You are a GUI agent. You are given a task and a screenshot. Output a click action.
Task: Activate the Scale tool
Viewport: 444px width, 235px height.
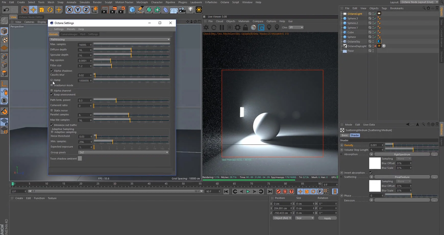coord(42,10)
